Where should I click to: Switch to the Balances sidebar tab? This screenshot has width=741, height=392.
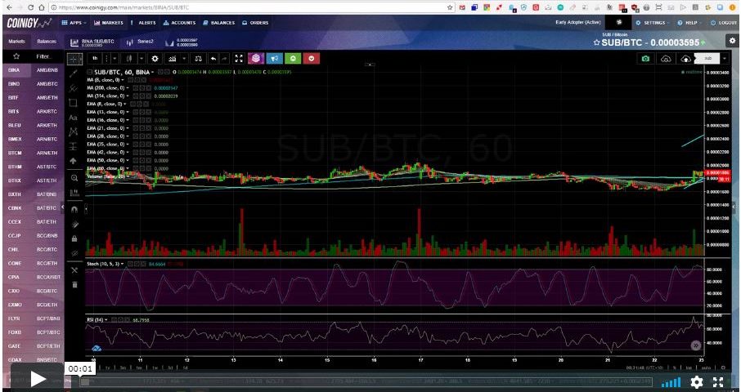point(46,41)
